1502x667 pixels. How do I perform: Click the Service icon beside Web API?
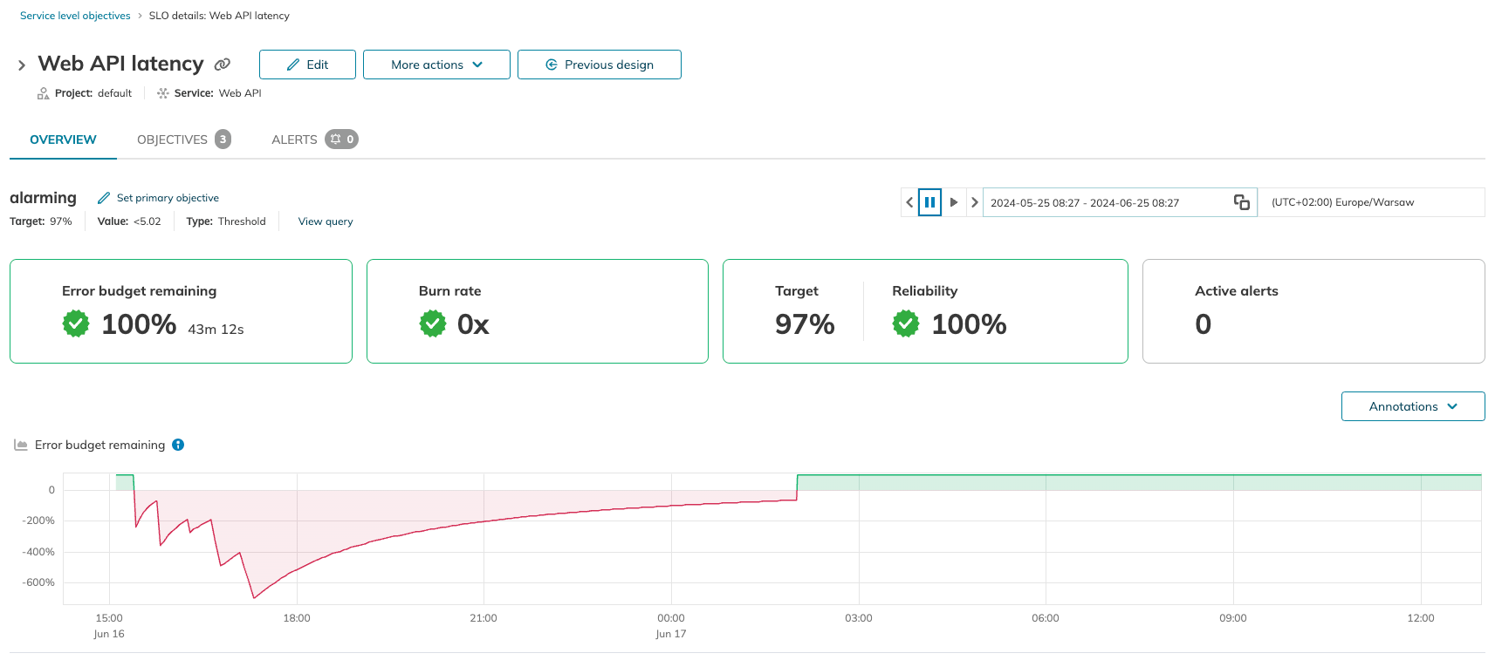click(163, 93)
